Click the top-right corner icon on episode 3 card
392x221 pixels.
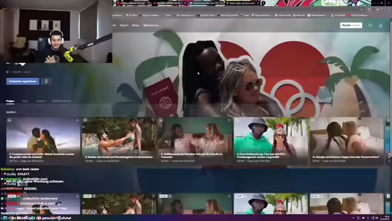pos(228,120)
